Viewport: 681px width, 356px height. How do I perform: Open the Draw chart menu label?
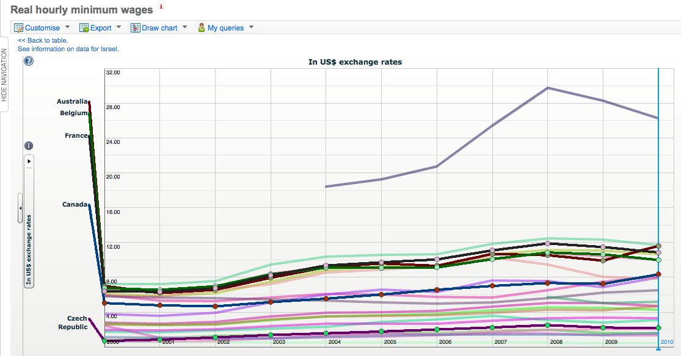point(159,28)
